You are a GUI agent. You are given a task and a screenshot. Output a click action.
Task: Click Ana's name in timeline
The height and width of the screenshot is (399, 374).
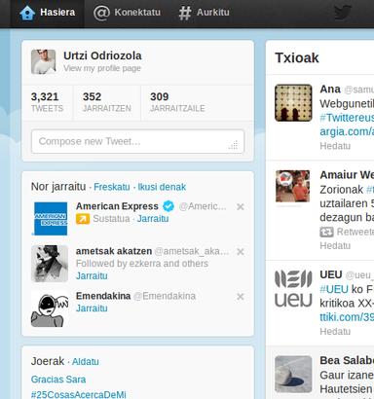(330, 89)
